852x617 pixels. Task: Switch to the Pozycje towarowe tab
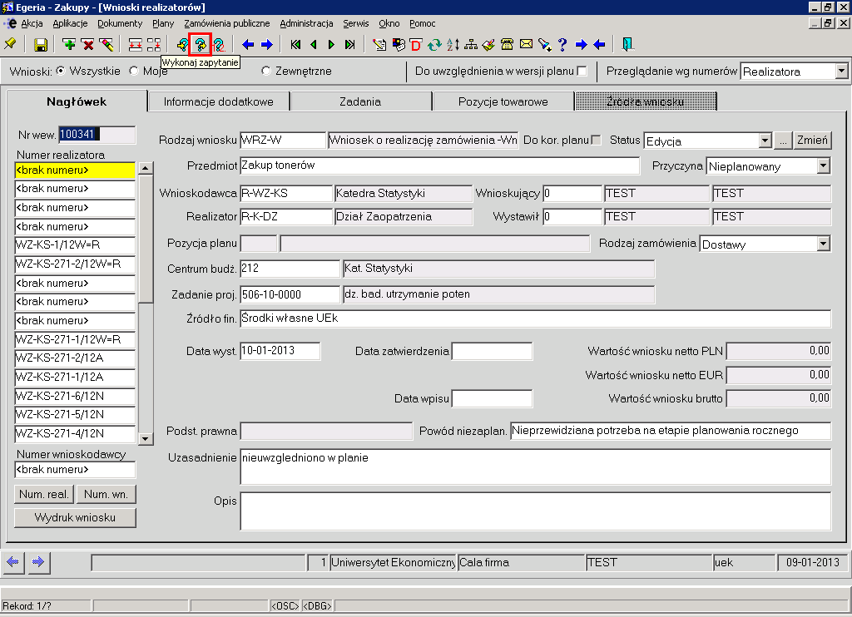503,101
